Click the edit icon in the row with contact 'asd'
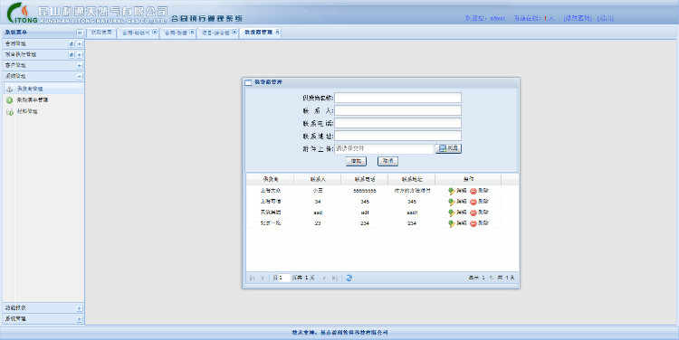The width and height of the screenshot is (679, 340). pos(451,212)
